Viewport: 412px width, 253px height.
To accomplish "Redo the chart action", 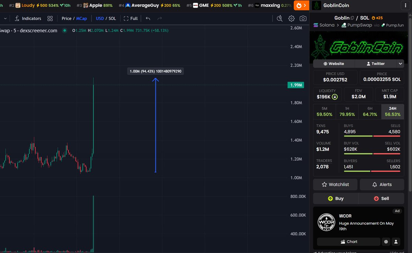I will point(160,18).
